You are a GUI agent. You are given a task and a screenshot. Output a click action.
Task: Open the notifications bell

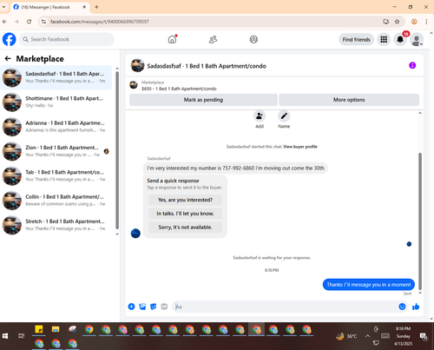pos(400,39)
